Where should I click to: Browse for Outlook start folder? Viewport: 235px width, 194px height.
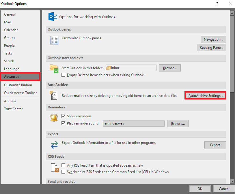170,68
